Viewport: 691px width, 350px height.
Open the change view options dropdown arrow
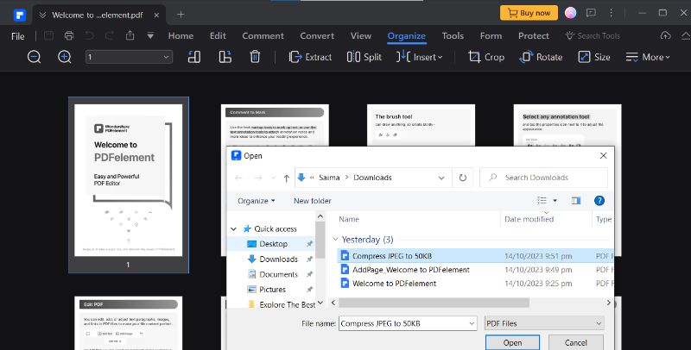tap(555, 201)
